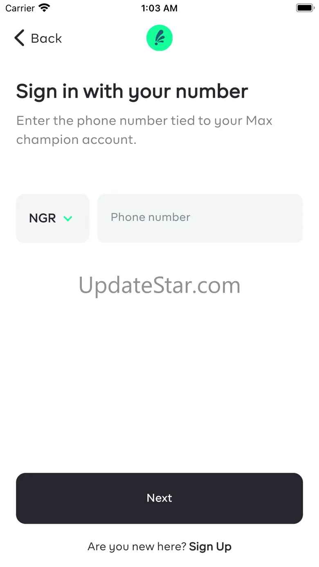Tap the UpdateStar.com watermark text

(x=159, y=286)
